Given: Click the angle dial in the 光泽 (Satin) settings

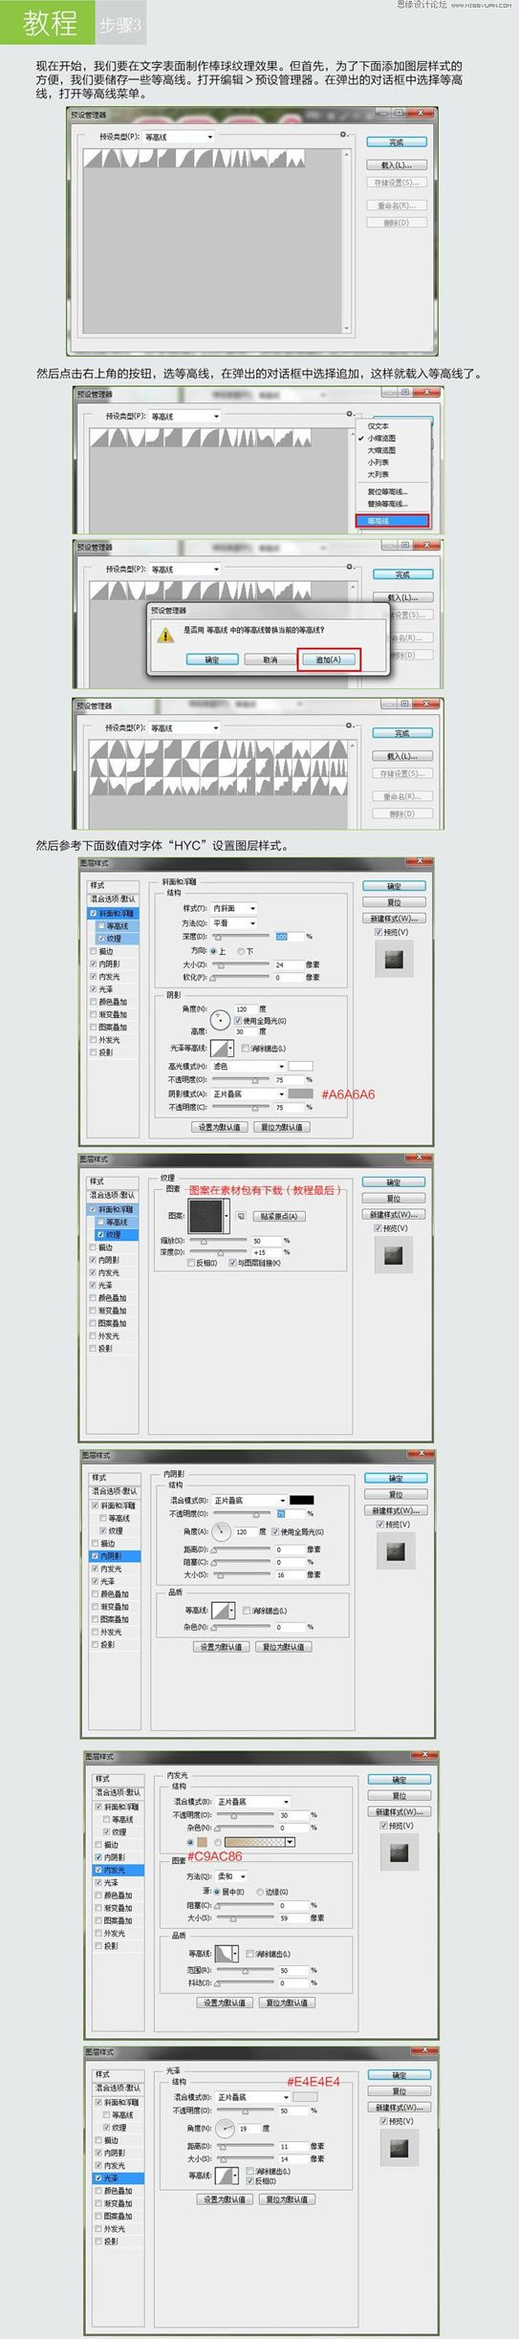Looking at the screenshot, I should 225,2129.
